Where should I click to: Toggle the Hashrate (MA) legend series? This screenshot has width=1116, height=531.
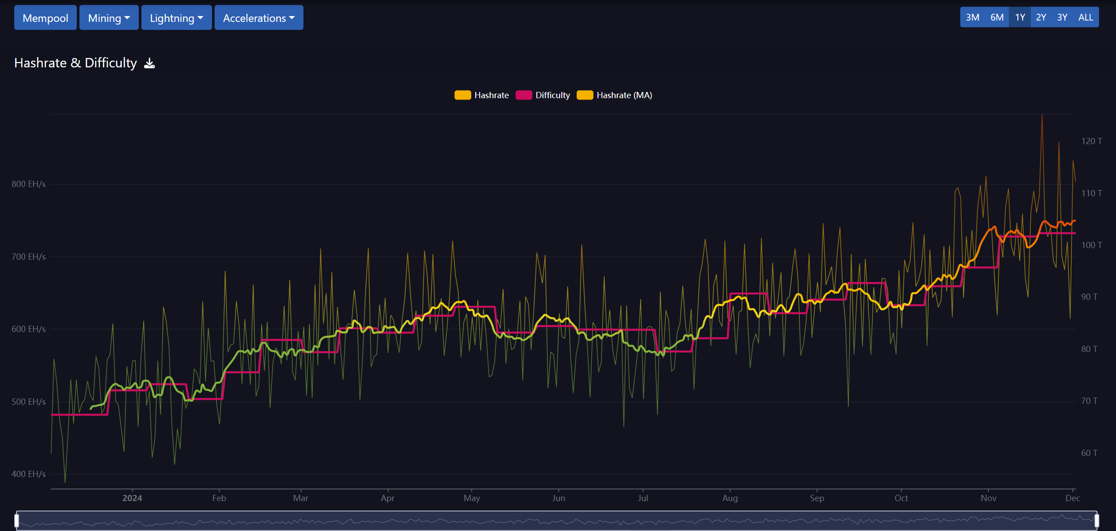point(623,95)
